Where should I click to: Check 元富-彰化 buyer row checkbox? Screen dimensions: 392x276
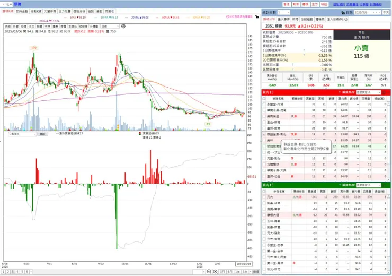[264, 158]
